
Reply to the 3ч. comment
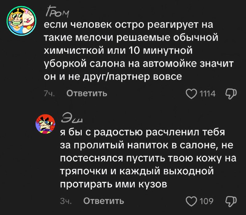coord(104,201)
